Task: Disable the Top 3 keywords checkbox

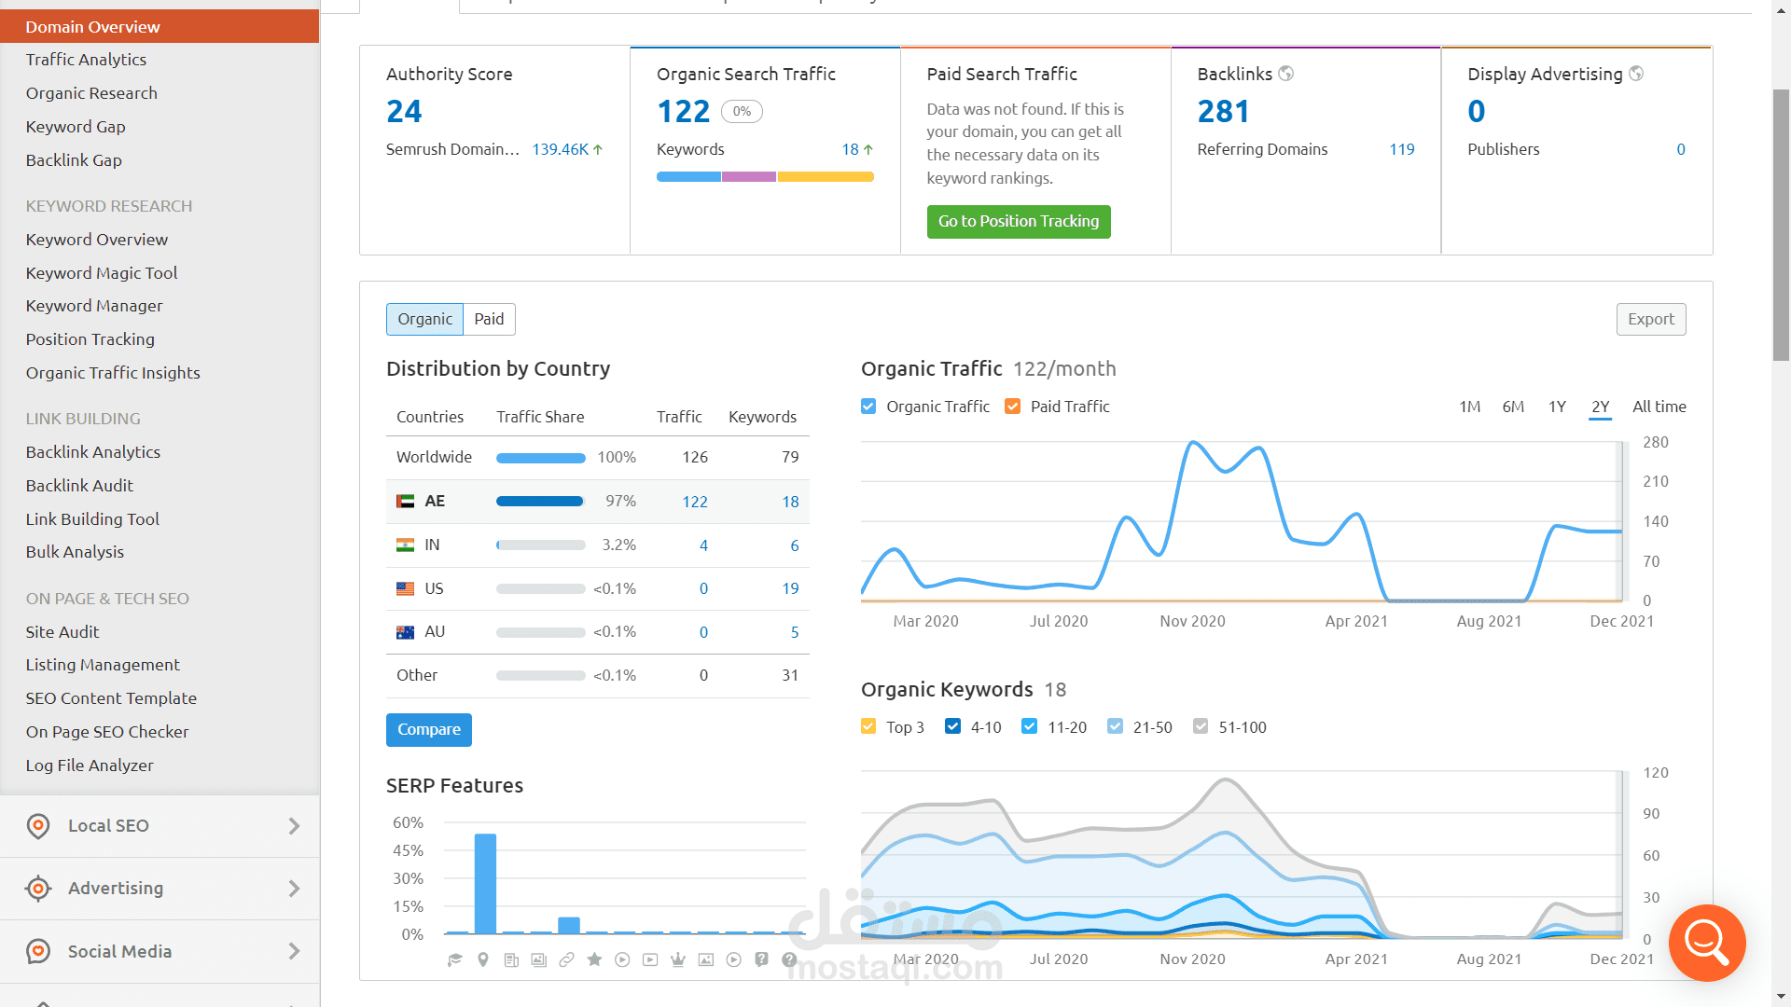Action: click(x=868, y=727)
